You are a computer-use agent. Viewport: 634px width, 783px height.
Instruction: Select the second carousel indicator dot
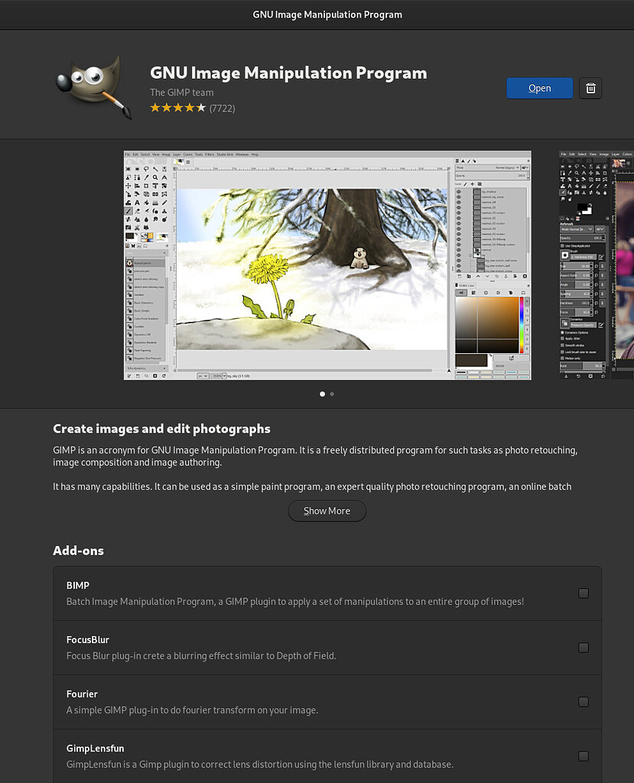point(332,394)
